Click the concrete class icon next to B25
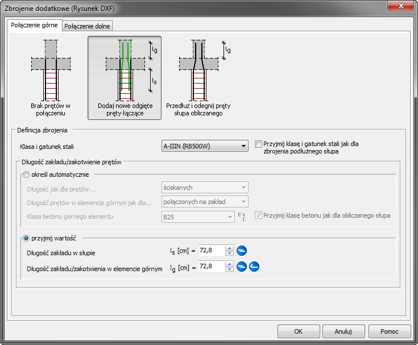The width and height of the screenshot is (418, 345). [x=242, y=216]
